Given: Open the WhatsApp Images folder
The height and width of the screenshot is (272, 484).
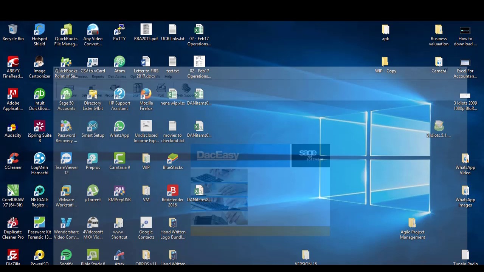Looking at the screenshot, I should pos(465,196).
